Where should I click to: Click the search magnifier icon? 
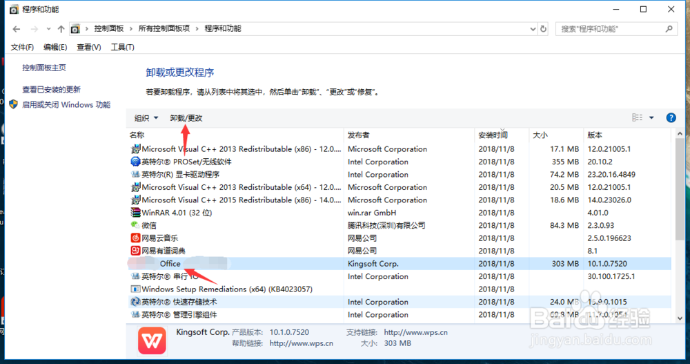tap(669, 29)
